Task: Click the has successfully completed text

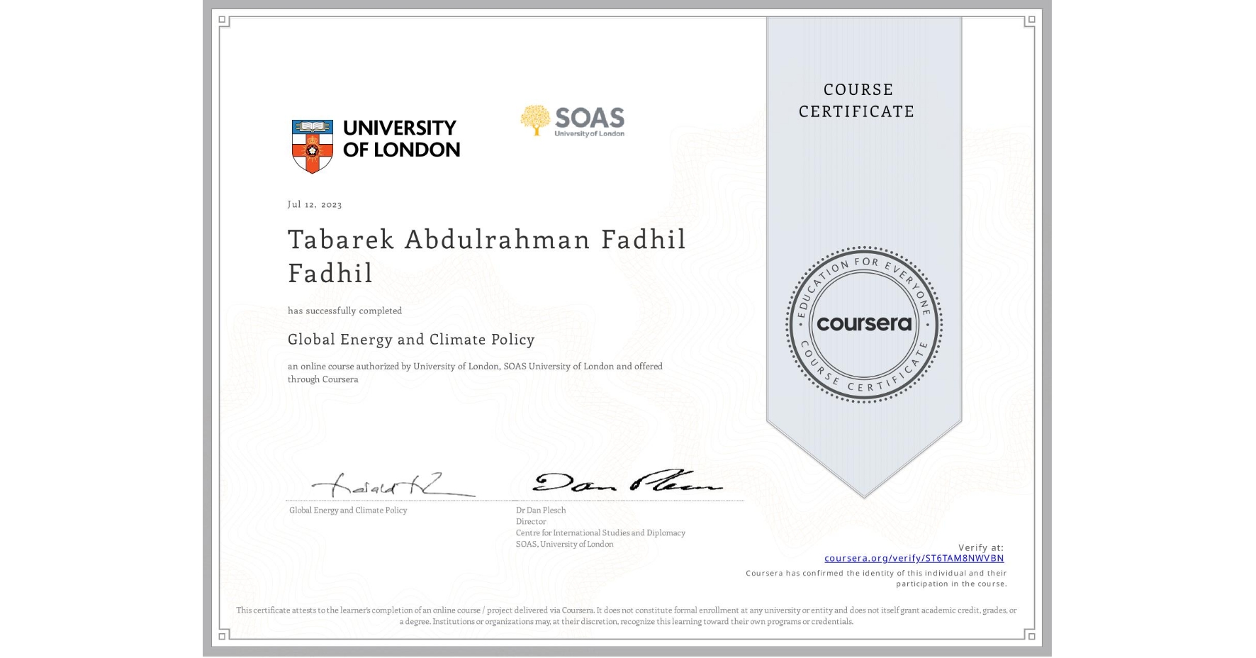Action: point(344,311)
